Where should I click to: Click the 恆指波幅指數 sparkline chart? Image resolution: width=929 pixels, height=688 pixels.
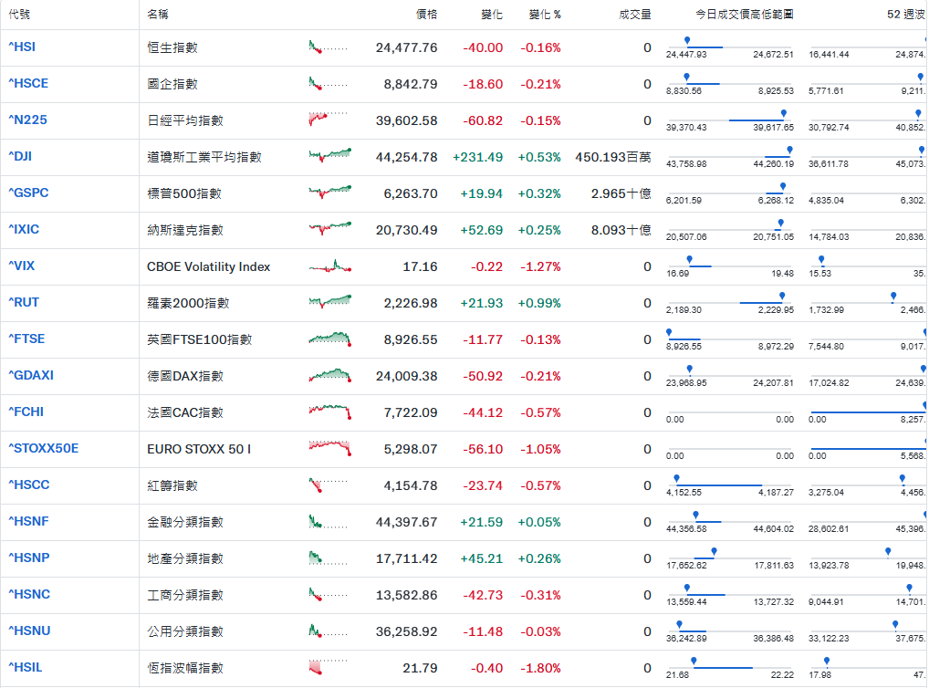(329, 667)
